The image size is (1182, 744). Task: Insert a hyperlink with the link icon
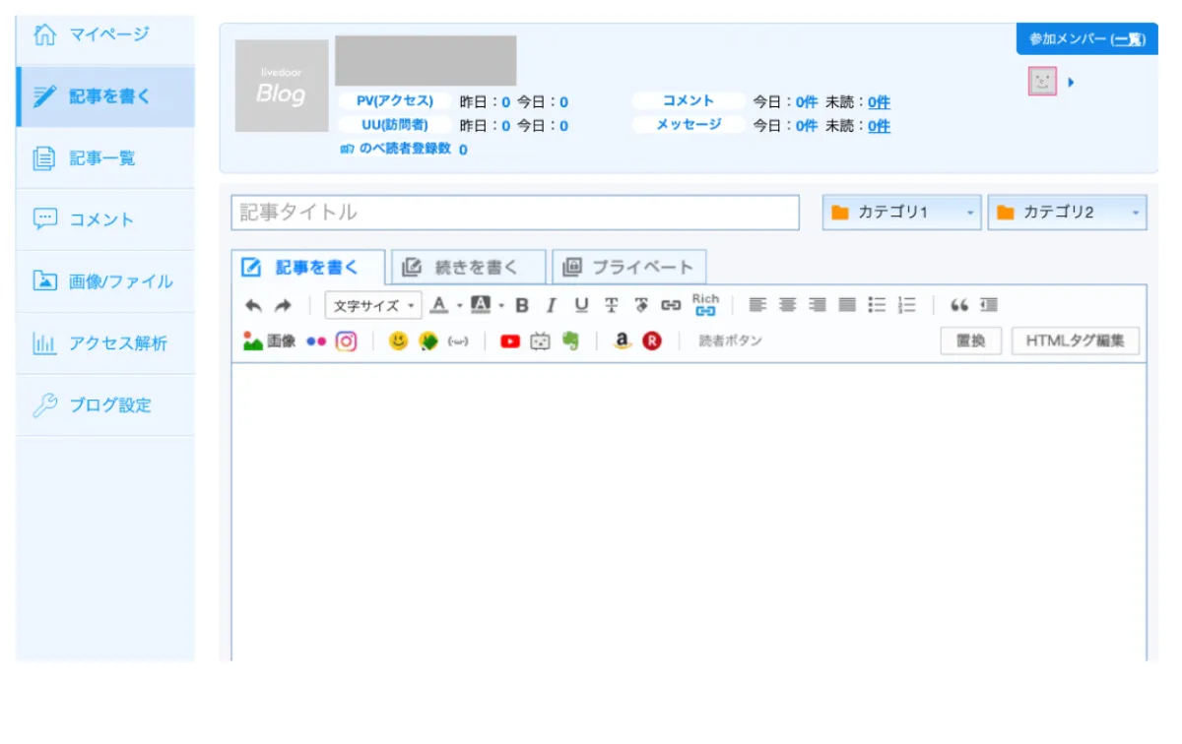672,306
